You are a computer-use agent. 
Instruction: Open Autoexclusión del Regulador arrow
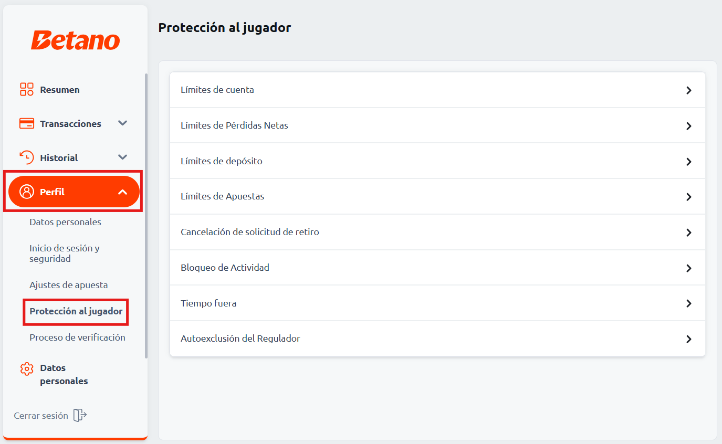pyautogui.click(x=689, y=339)
